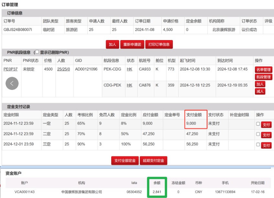
Task: Click the 延期支付定金 button
Action: [x=153, y=161]
